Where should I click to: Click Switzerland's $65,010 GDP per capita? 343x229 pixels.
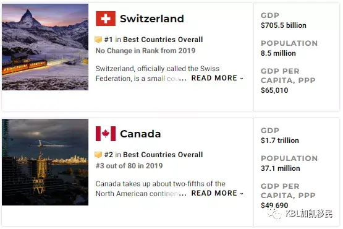coord(274,90)
